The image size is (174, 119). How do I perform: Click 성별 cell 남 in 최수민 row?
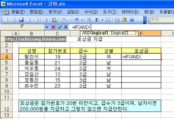(109, 86)
